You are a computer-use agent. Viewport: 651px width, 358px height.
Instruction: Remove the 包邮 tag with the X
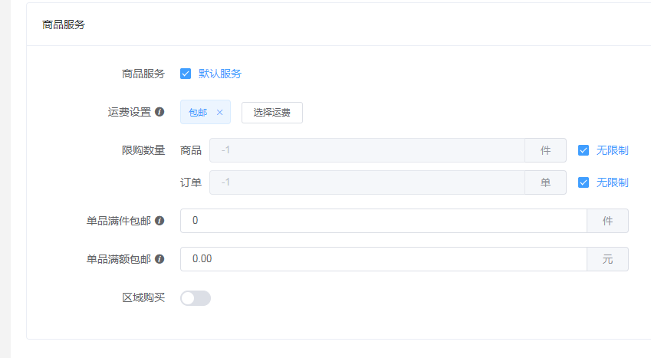(219, 112)
